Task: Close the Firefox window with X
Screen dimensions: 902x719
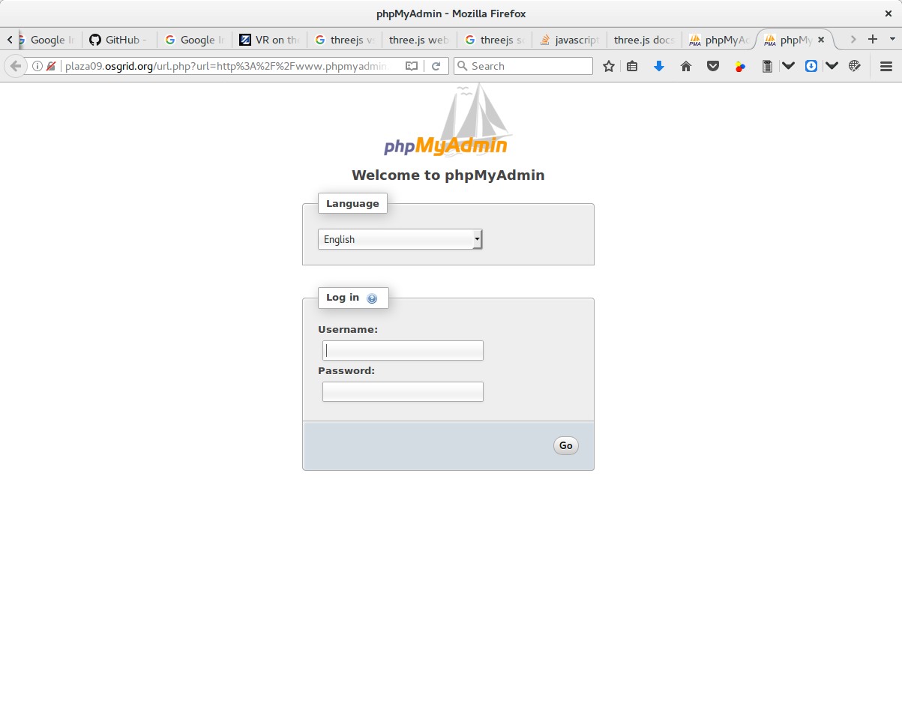Action: click(889, 13)
